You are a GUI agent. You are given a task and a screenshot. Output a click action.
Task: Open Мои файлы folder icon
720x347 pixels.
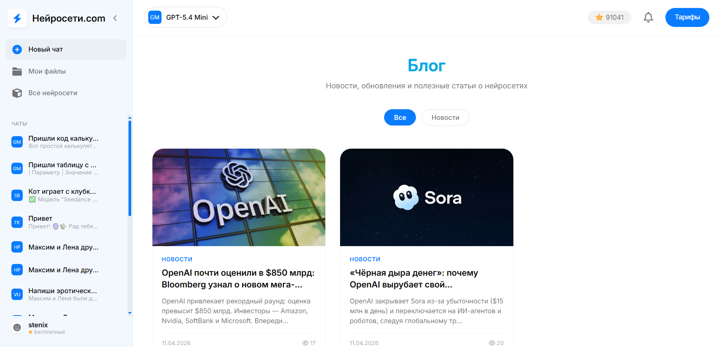17,71
